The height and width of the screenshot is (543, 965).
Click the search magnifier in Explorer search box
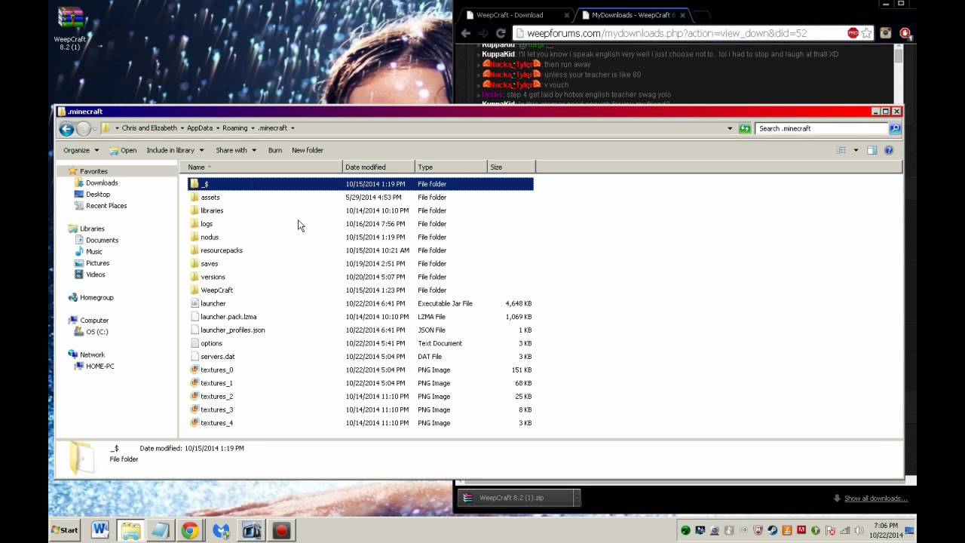pyautogui.click(x=895, y=128)
